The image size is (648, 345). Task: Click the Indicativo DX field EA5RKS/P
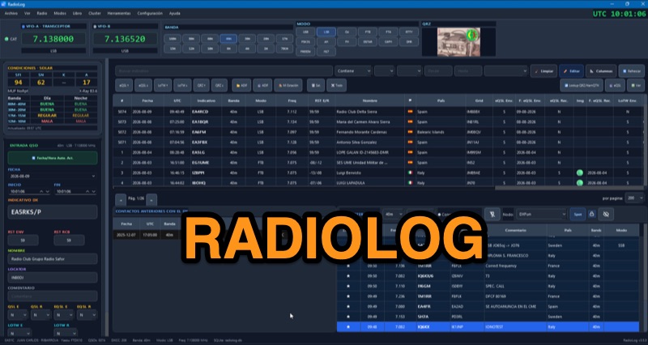coord(53,212)
